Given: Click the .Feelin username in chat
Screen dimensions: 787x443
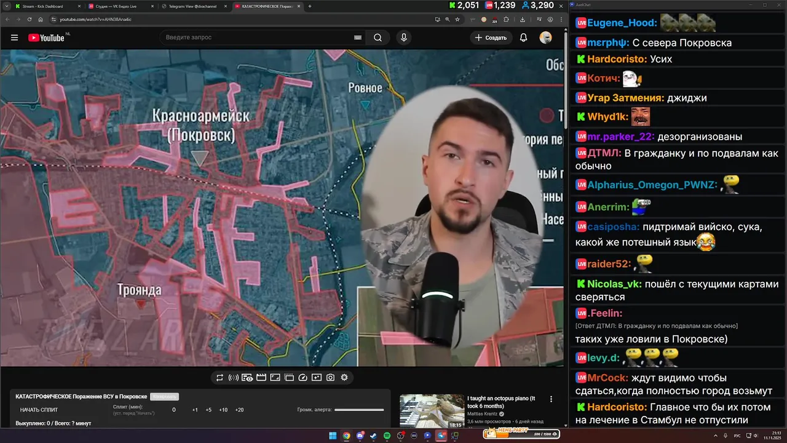Looking at the screenshot, I should pos(605,313).
